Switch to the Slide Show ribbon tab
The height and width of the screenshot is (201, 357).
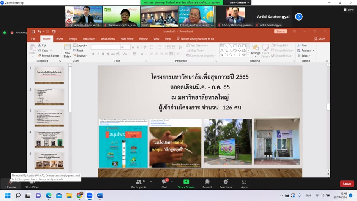(x=127, y=39)
